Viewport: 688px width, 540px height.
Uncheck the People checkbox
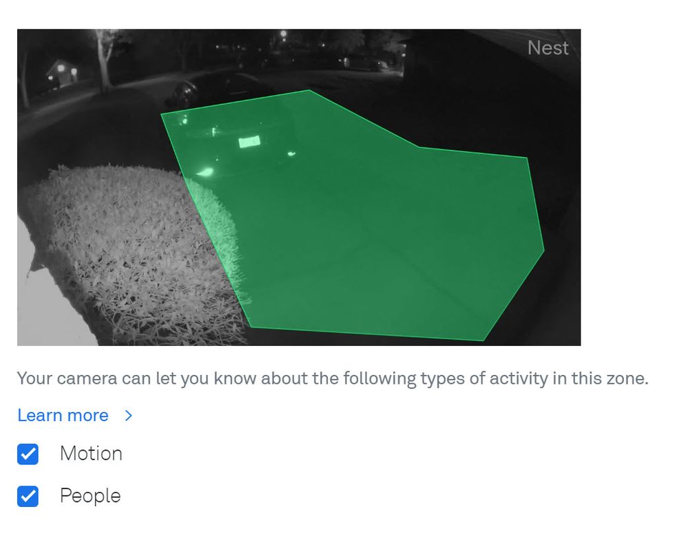coord(28,496)
